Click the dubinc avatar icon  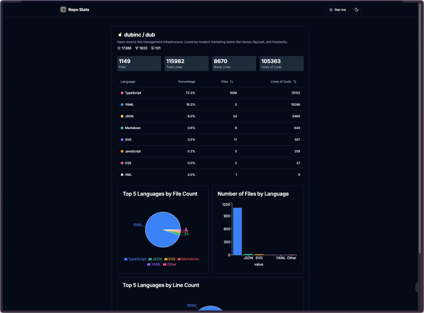120,35
